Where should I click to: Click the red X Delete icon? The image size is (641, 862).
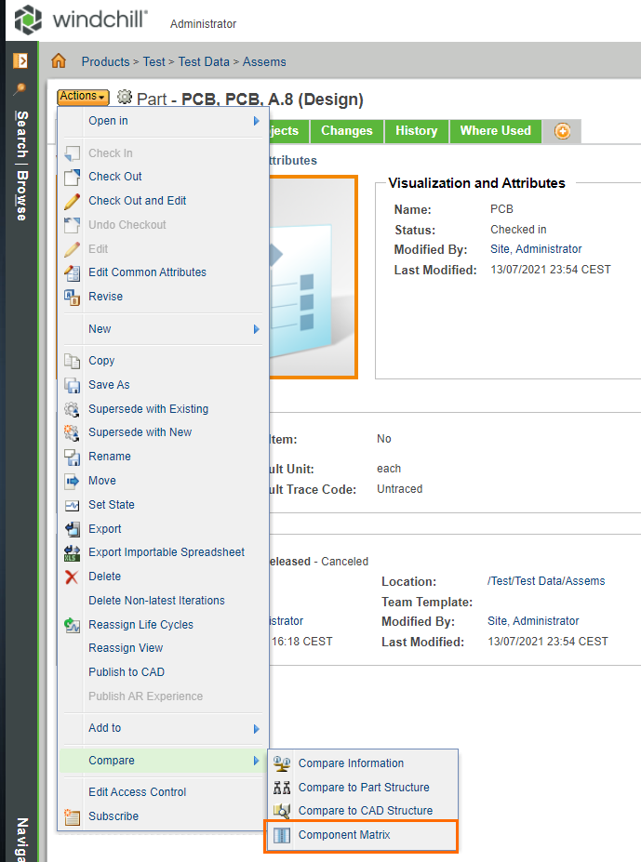coord(72,577)
